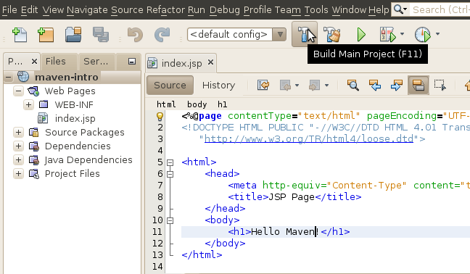Close the index.jsp editor tab

[211, 62]
